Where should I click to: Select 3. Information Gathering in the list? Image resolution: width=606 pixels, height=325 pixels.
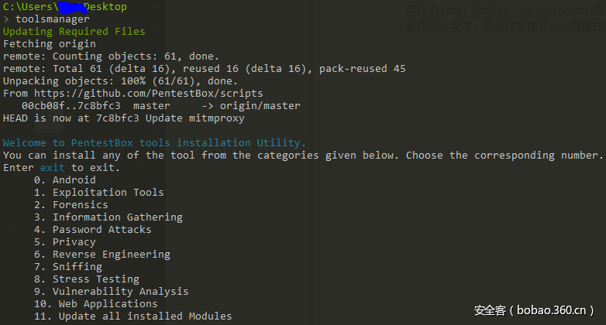(108, 217)
